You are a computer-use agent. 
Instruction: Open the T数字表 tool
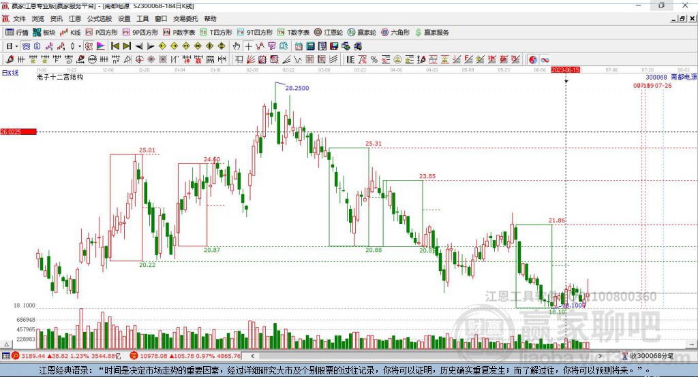(293, 33)
